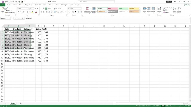Image resolution: width=191 pixels, height=107 pixels.
Task: Expand the Borders dropdown arrow
Action: coord(29,12)
